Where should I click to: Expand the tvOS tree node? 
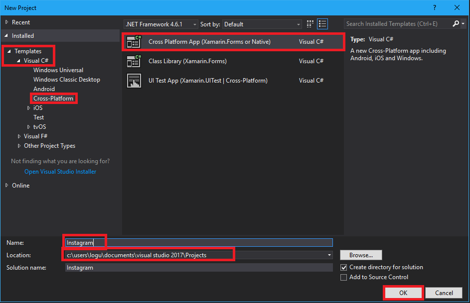coord(28,127)
